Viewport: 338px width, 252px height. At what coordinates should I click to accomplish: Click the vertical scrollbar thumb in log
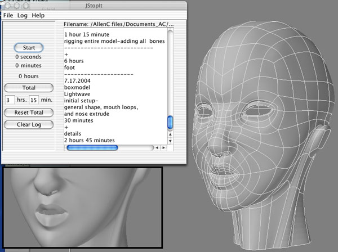[170, 122]
